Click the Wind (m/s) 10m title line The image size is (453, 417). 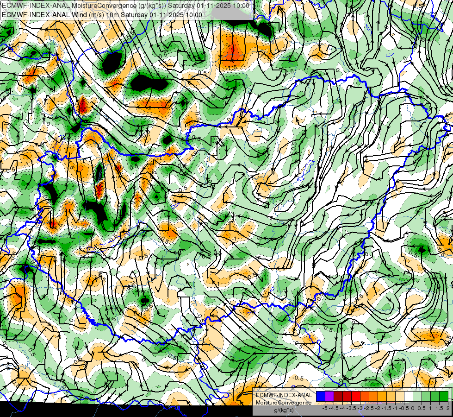point(102,14)
